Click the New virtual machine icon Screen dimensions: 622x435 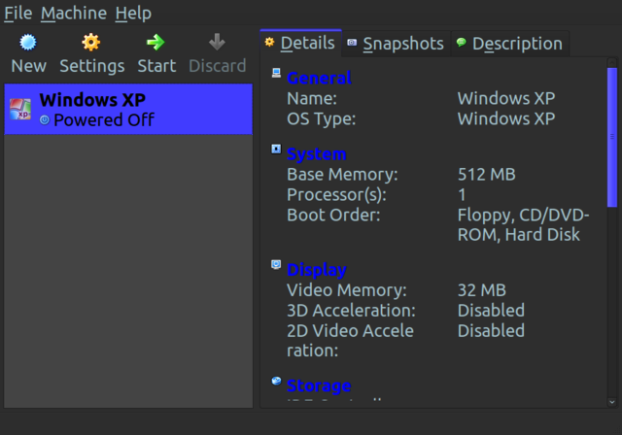(x=28, y=42)
